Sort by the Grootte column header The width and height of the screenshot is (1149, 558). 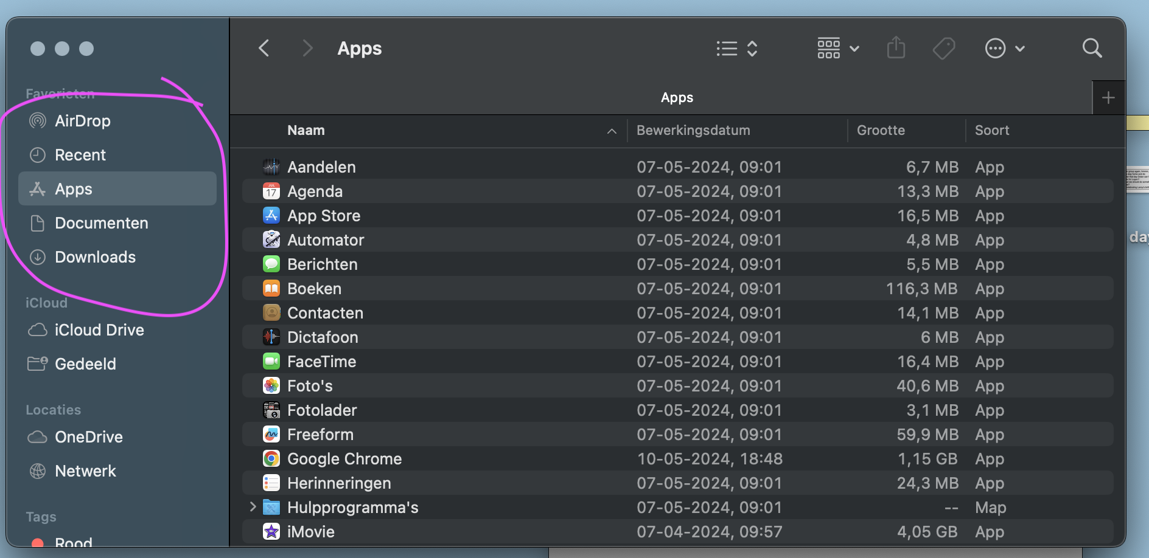[x=881, y=131]
